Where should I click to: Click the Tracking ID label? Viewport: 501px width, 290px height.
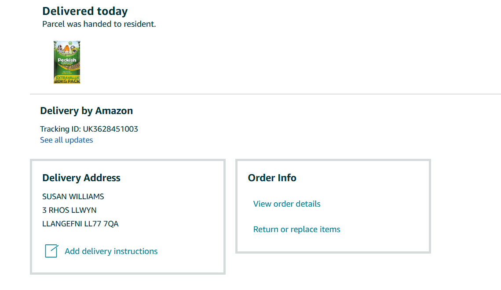coord(60,129)
